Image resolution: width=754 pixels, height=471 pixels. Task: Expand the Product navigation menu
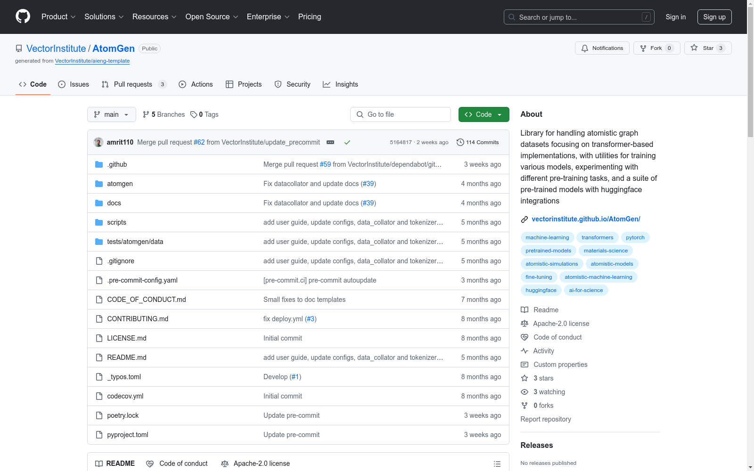(58, 17)
